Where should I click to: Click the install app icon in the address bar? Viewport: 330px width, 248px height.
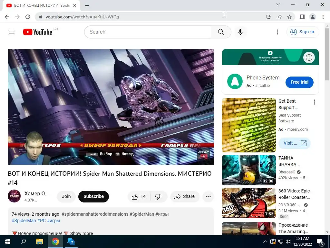[269, 17]
